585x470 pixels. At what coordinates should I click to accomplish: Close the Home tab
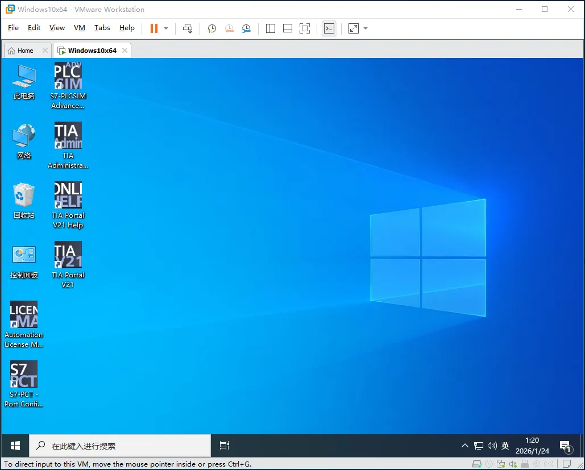pos(45,51)
